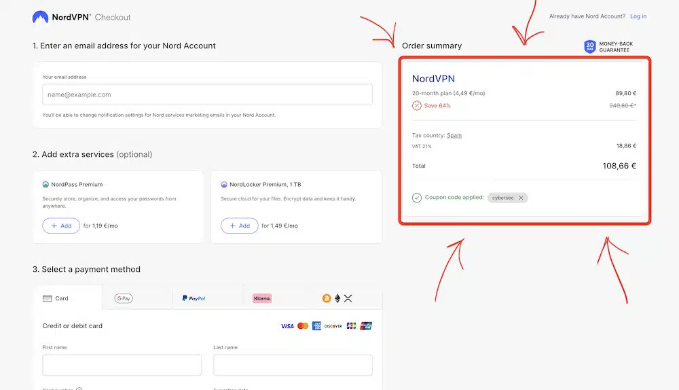Click the VAT amount 18,86 €
Viewport: 679px width, 390px height.
(626, 146)
